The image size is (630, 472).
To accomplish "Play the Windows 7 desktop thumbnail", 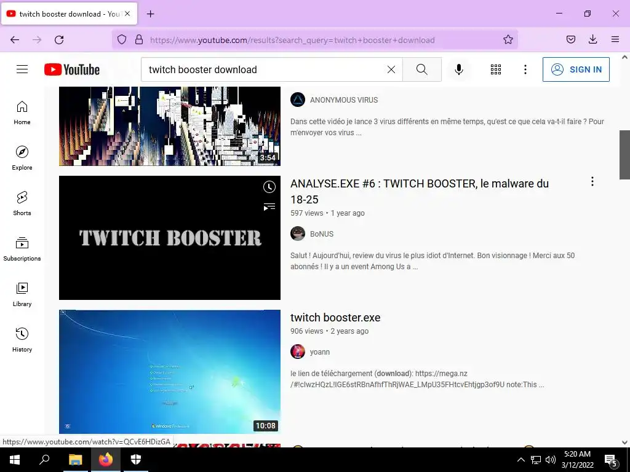I will 170,372.
